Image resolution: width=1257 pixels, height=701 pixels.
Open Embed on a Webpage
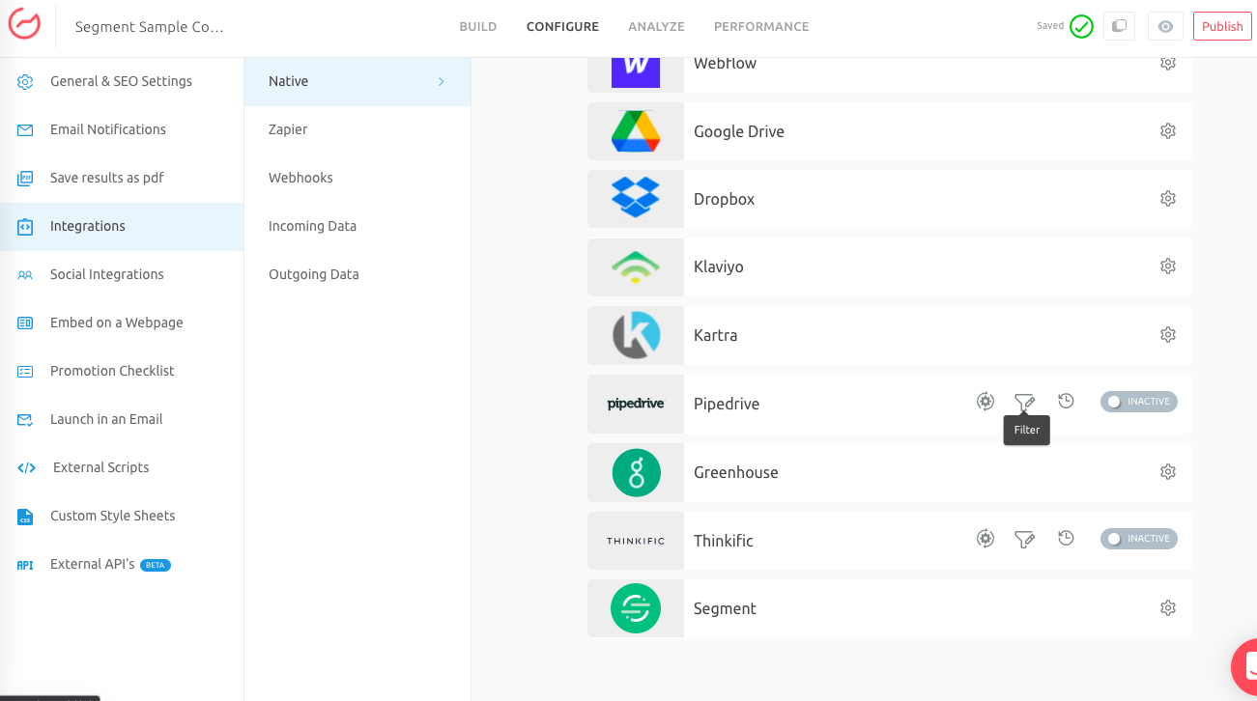click(x=122, y=322)
